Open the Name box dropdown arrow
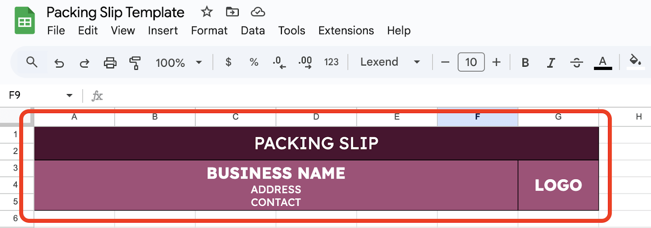The image size is (651, 228). (70, 96)
